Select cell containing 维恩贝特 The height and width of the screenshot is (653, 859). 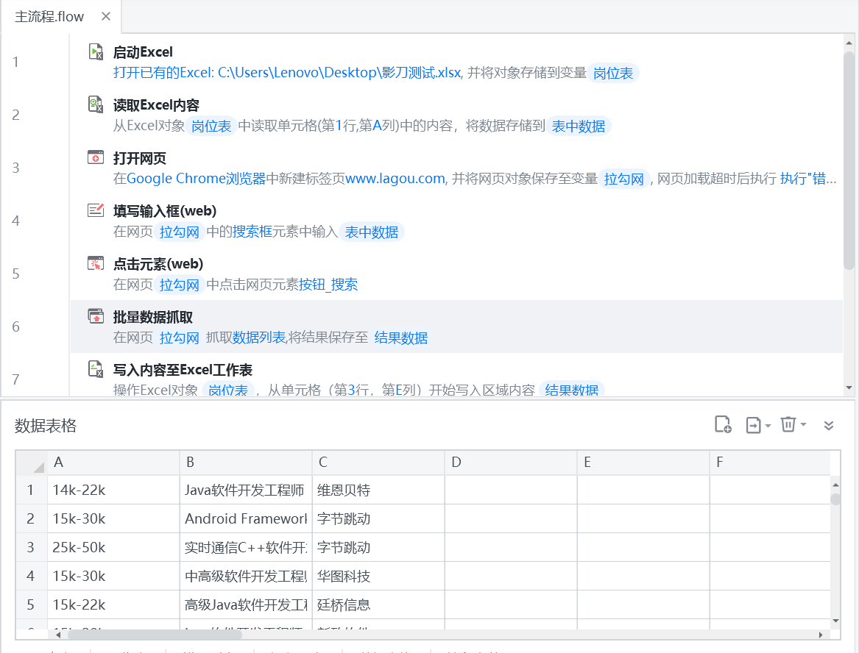point(378,490)
